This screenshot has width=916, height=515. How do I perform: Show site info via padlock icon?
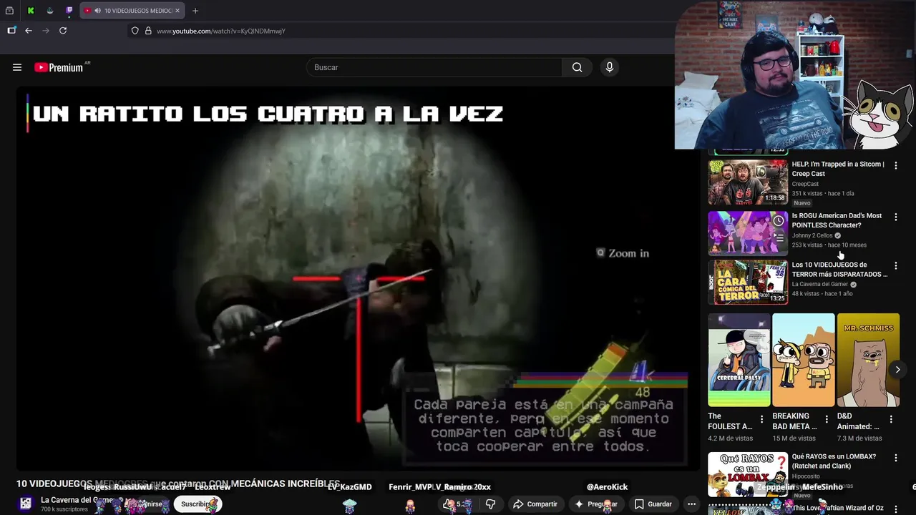pos(148,31)
